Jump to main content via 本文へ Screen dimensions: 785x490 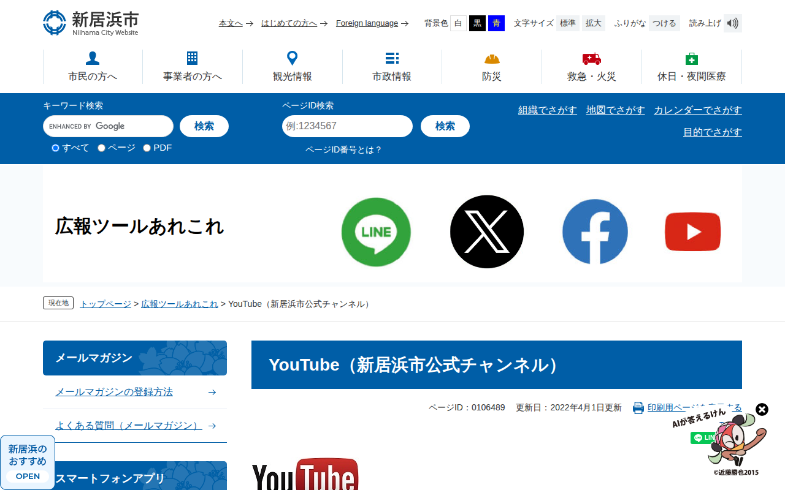[x=231, y=23]
